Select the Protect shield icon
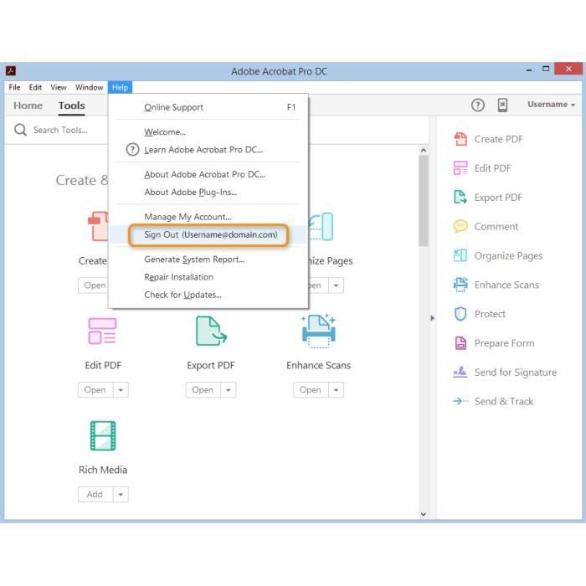586x586 pixels. [x=460, y=314]
